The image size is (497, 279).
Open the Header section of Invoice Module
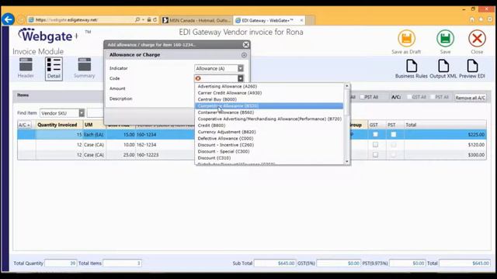26,67
